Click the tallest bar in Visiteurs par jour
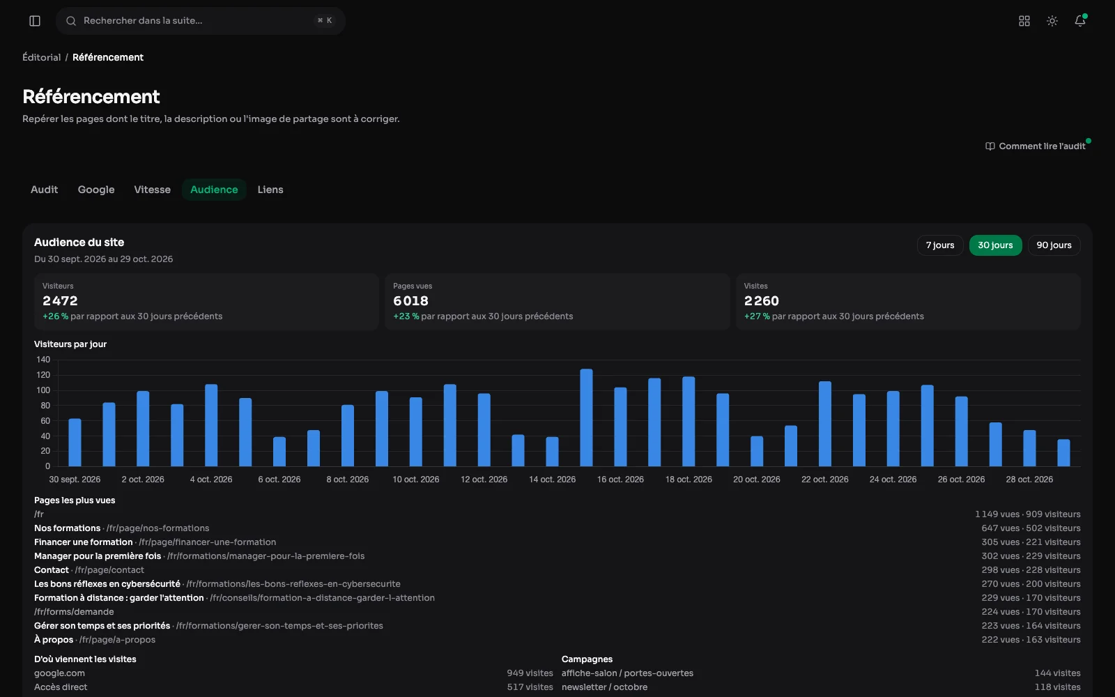 [x=586, y=418]
